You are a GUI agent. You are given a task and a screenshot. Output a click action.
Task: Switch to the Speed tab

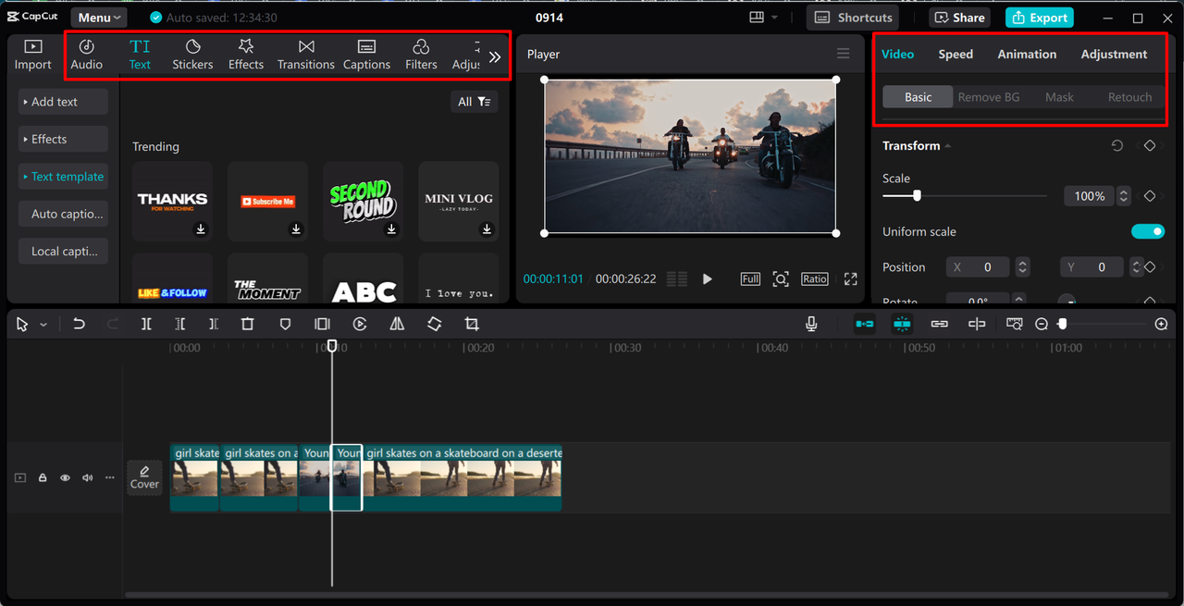click(x=956, y=55)
